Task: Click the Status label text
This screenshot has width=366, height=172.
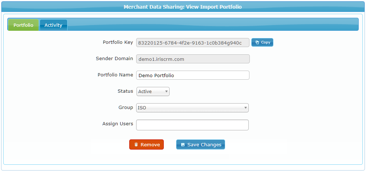Action: 125,91
